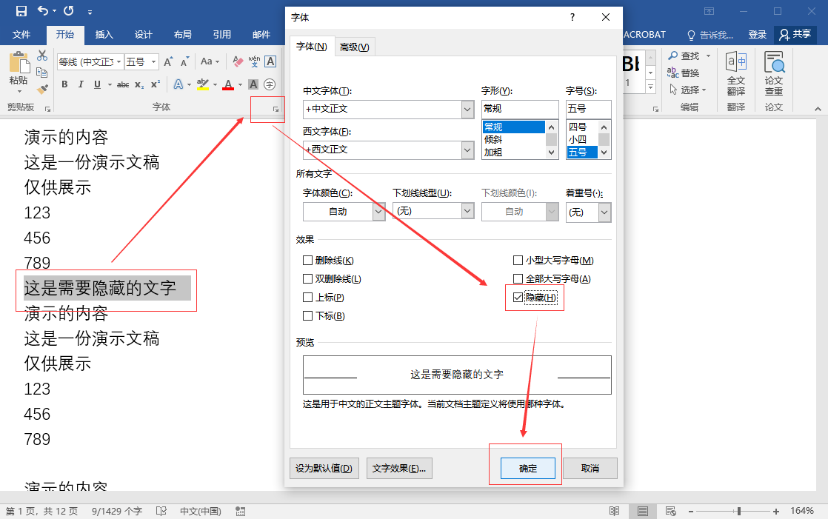Image resolution: width=828 pixels, height=519 pixels.
Task: Expand the 选择 select dropdown in ribbon
Action: tap(688, 90)
